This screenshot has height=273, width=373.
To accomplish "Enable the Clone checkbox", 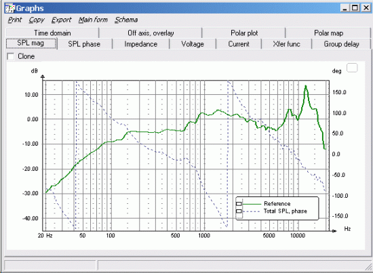I will point(10,56).
